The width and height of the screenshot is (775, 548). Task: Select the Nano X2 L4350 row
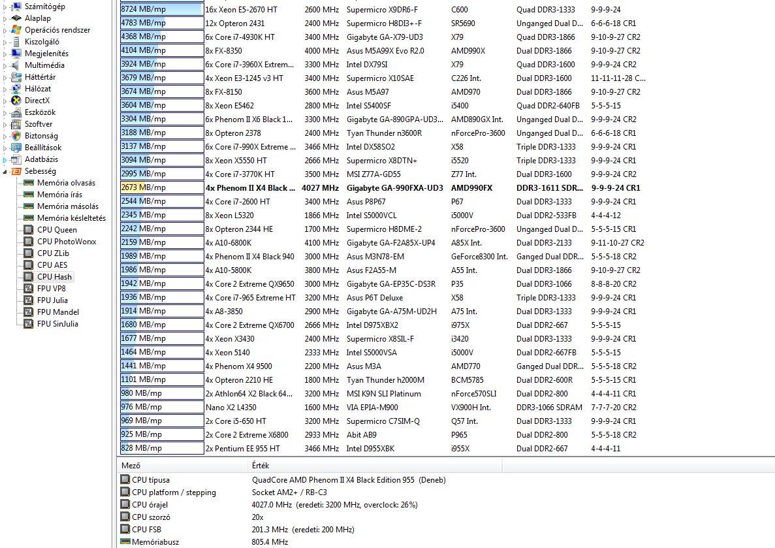pyautogui.click(x=383, y=407)
